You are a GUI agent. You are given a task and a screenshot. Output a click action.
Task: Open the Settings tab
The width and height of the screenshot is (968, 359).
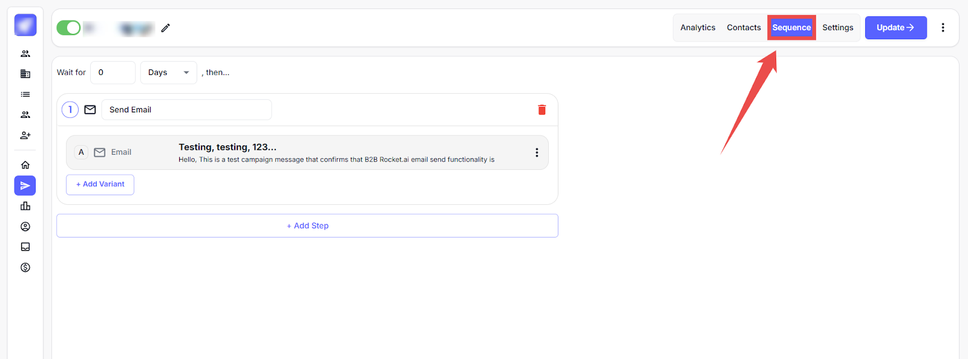click(838, 28)
